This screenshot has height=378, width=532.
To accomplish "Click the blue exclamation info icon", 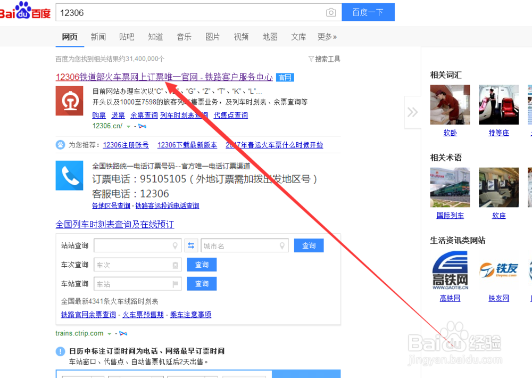I will [x=61, y=351].
